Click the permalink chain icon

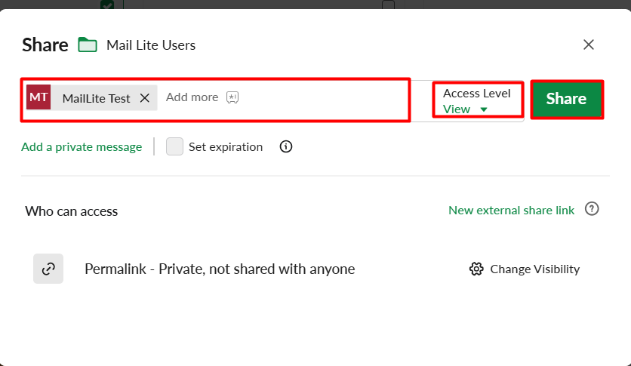[48, 268]
